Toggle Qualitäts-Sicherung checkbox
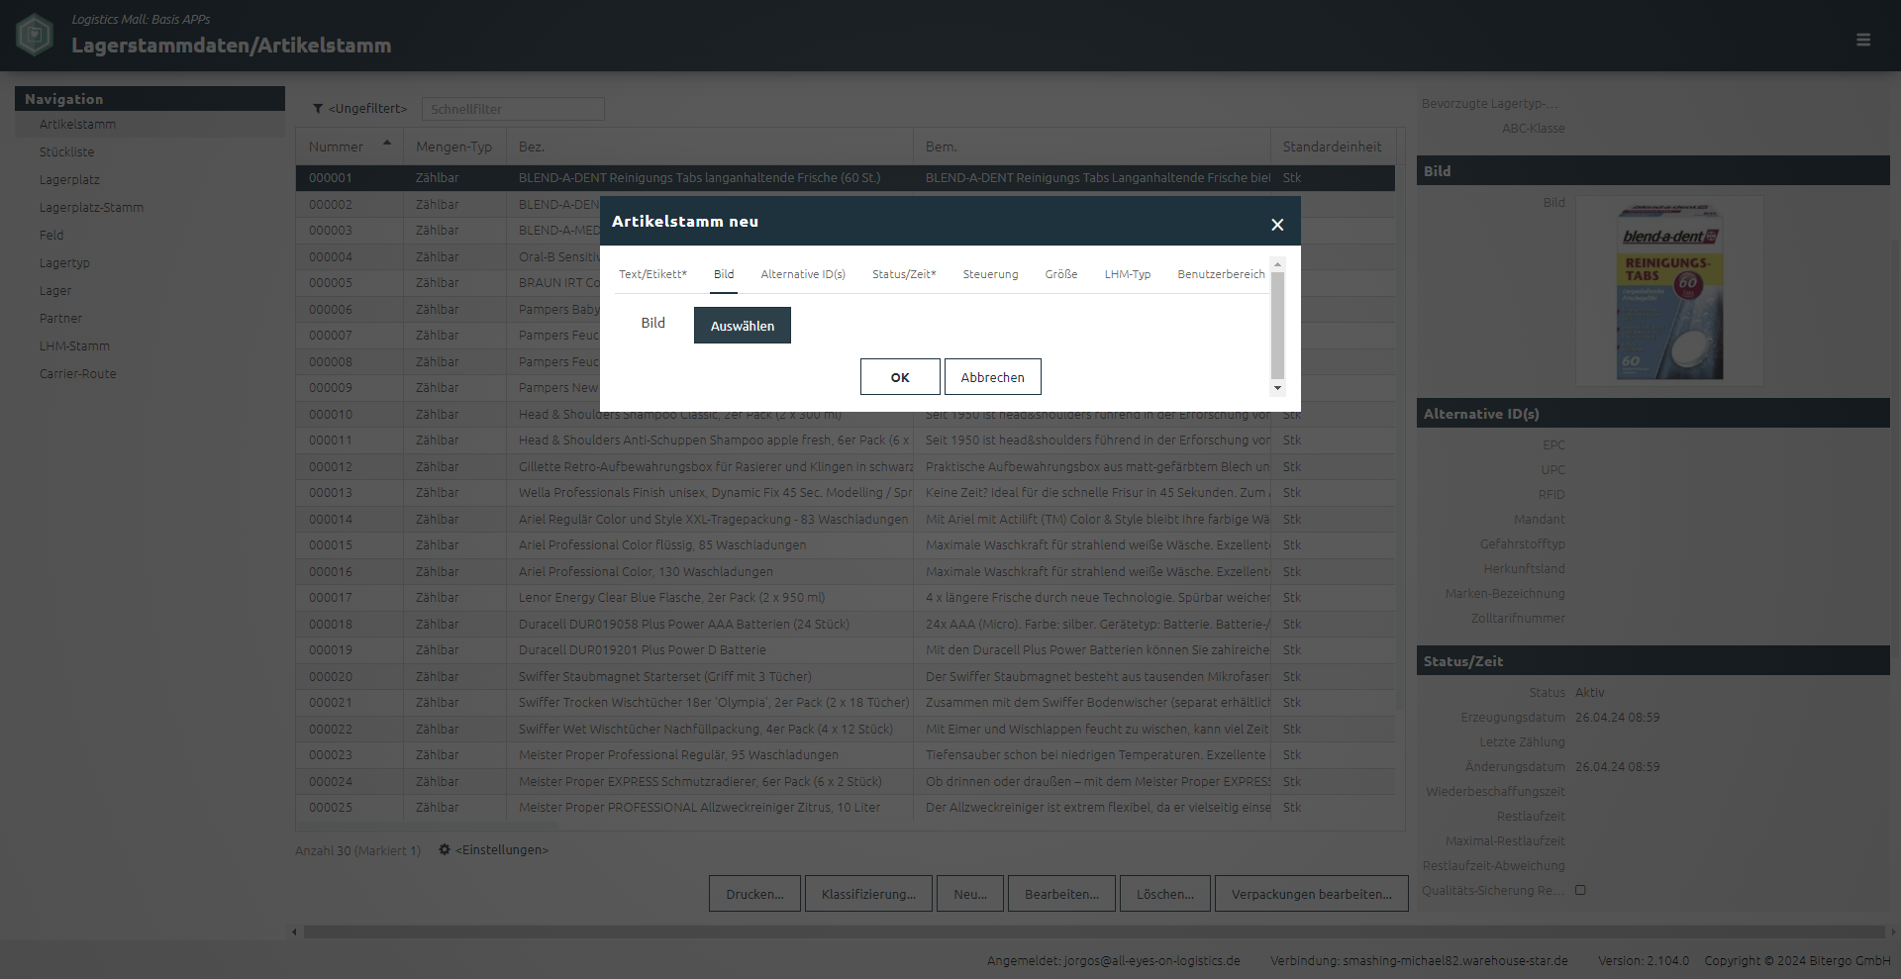Image resolution: width=1901 pixels, height=979 pixels. [1580, 890]
